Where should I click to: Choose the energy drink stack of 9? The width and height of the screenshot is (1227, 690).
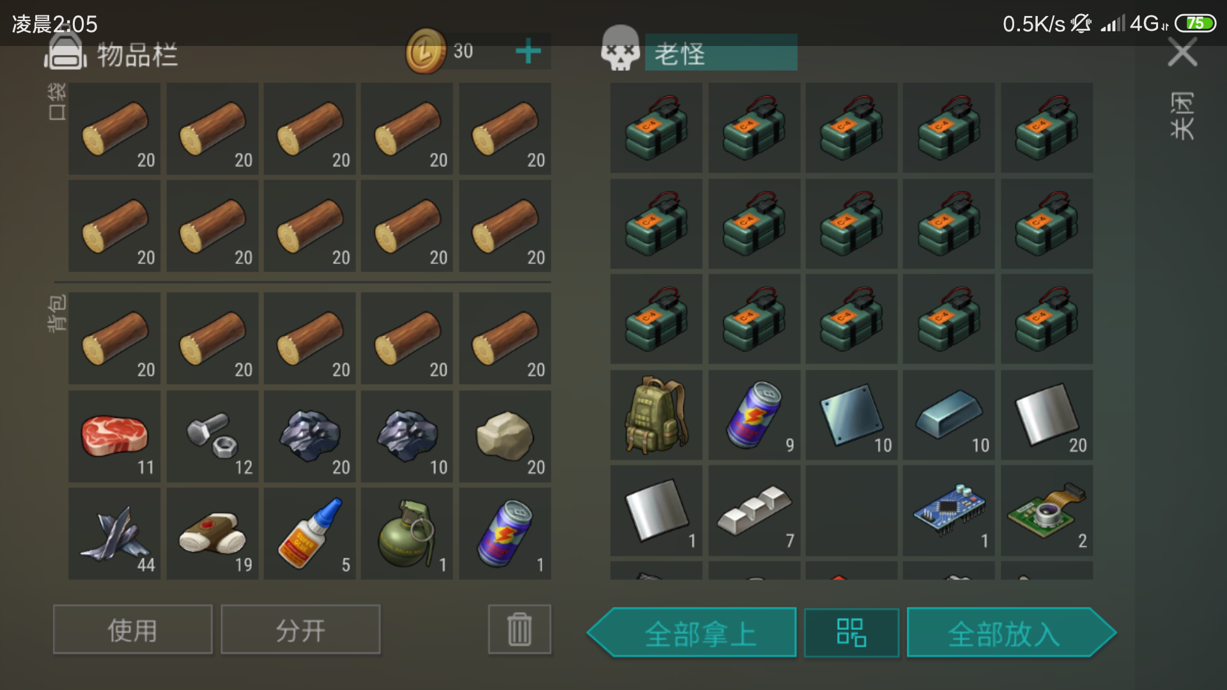point(754,415)
